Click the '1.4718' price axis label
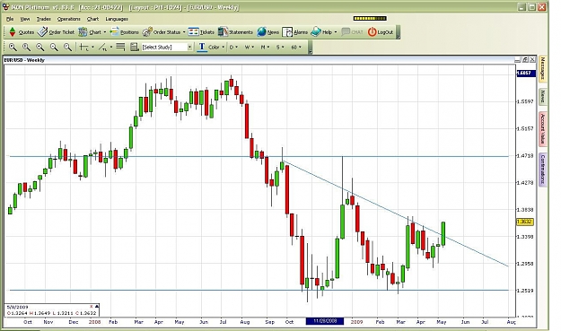The height and width of the screenshot is (331, 561). [x=525, y=156]
